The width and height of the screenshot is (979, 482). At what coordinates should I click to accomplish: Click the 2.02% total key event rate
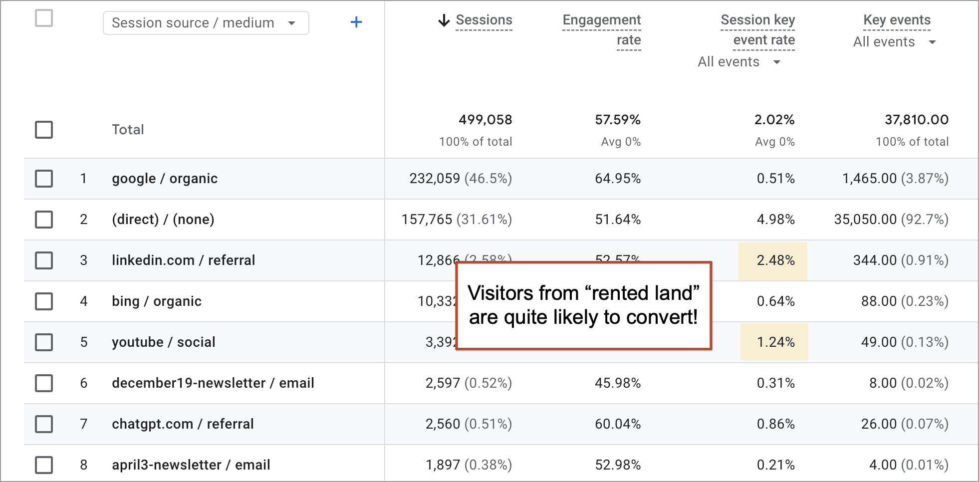(x=775, y=120)
